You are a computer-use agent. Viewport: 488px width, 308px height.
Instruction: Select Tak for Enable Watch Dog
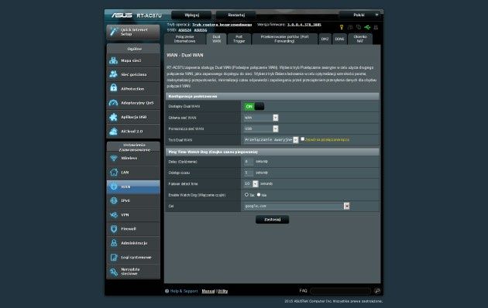click(246, 194)
